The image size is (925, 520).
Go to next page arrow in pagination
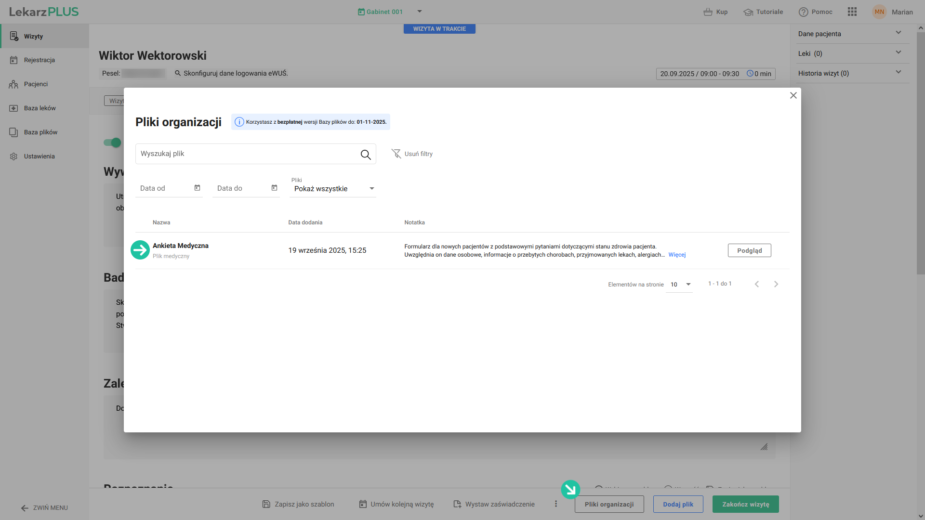coord(776,284)
